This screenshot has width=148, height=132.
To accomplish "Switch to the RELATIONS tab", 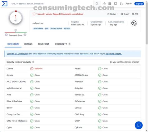I will [x=44, y=44].
